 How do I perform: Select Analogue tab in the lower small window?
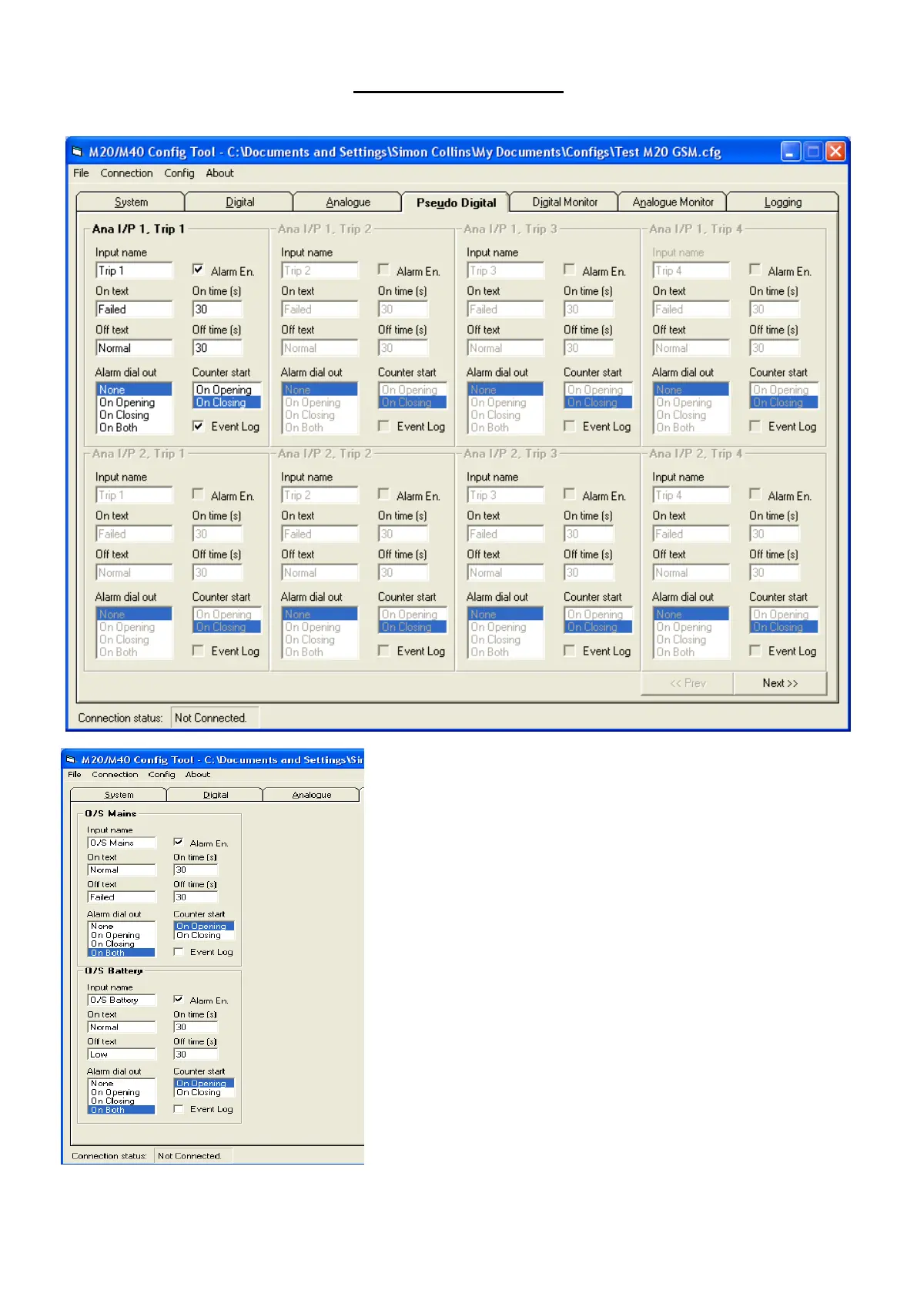tap(312, 795)
